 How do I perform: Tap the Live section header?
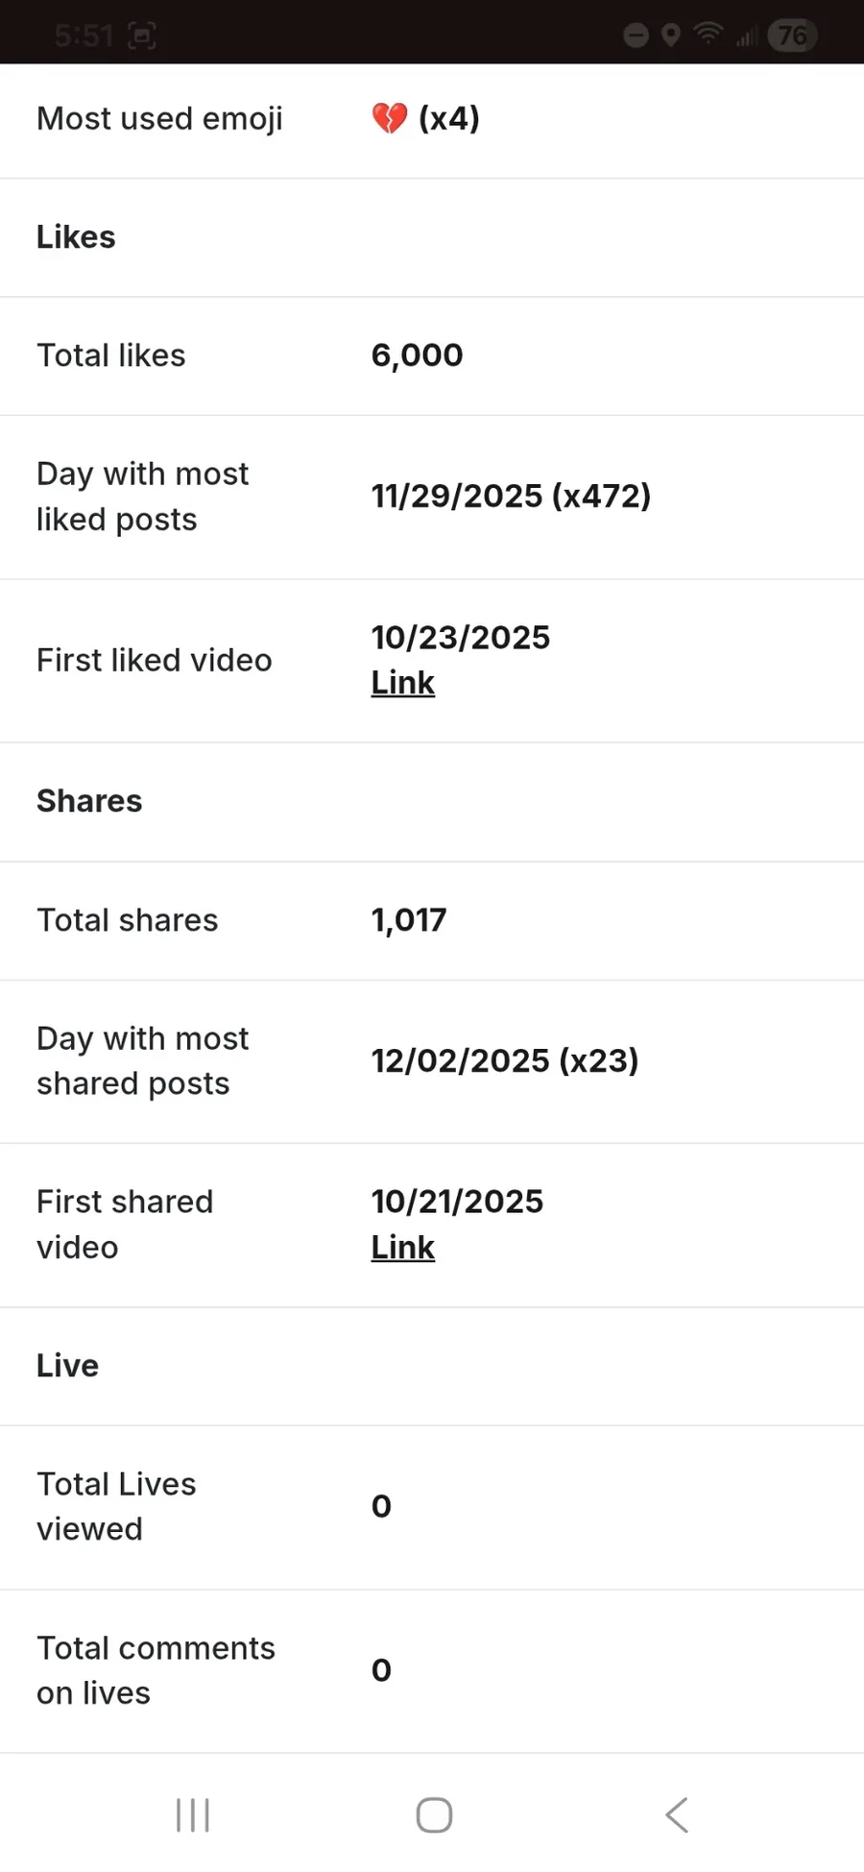(x=67, y=1366)
